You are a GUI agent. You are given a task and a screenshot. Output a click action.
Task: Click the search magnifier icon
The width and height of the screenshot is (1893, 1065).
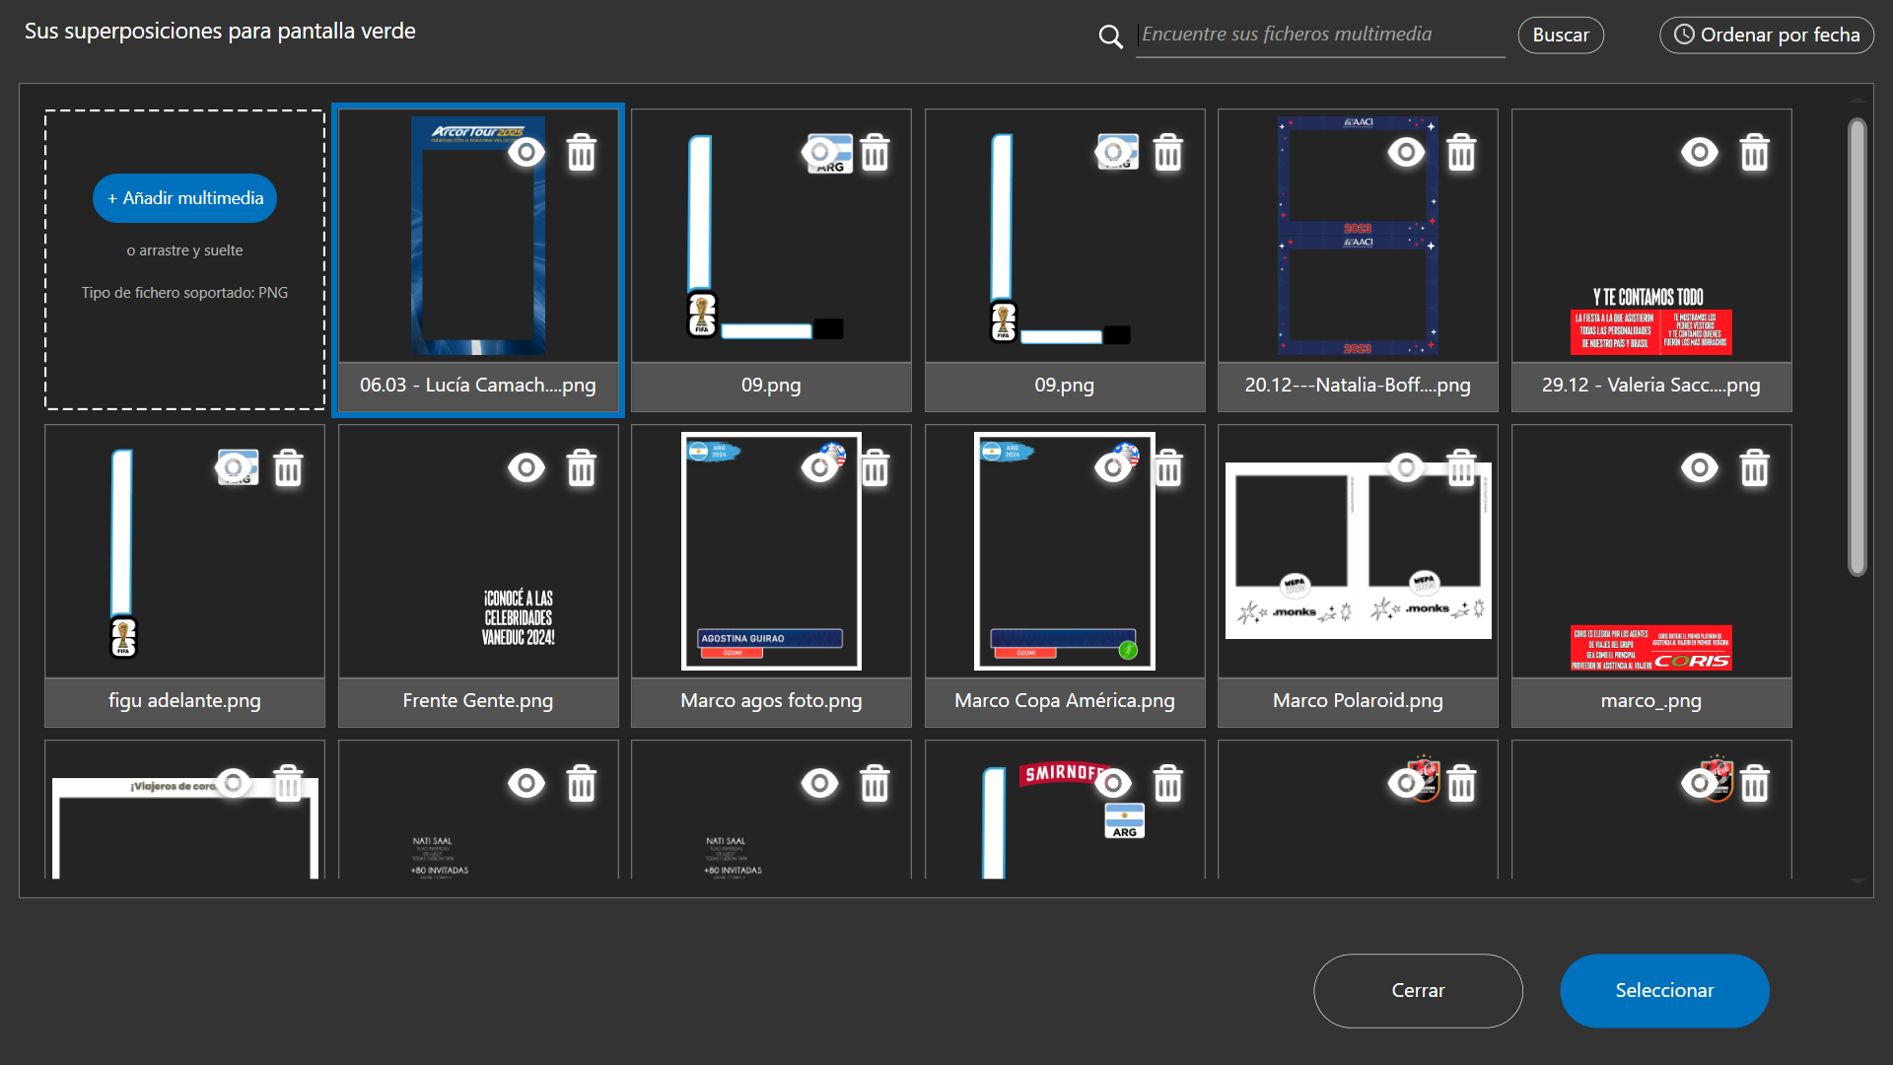1111,36
